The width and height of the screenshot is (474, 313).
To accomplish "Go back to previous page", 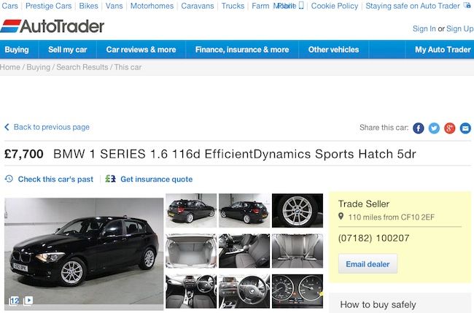I will [x=47, y=127].
